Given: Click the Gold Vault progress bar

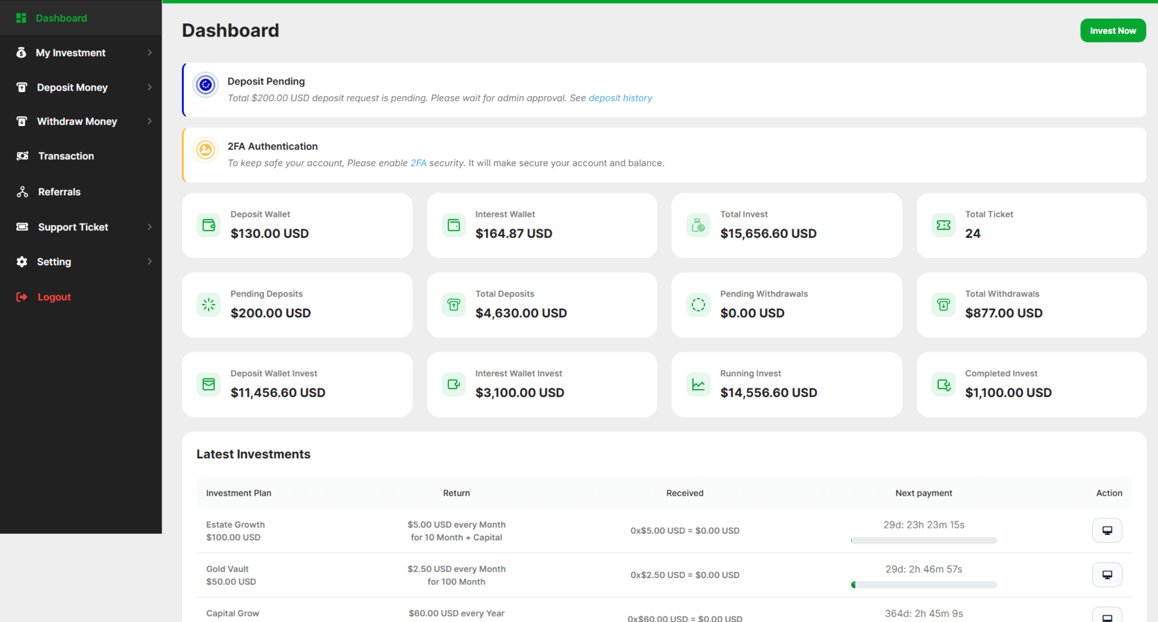Looking at the screenshot, I should (x=924, y=584).
